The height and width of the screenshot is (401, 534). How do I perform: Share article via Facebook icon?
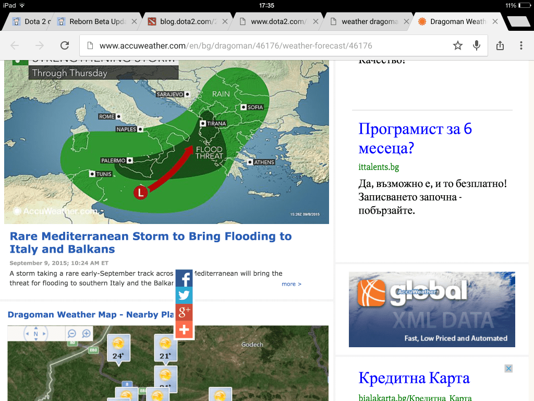(184, 278)
